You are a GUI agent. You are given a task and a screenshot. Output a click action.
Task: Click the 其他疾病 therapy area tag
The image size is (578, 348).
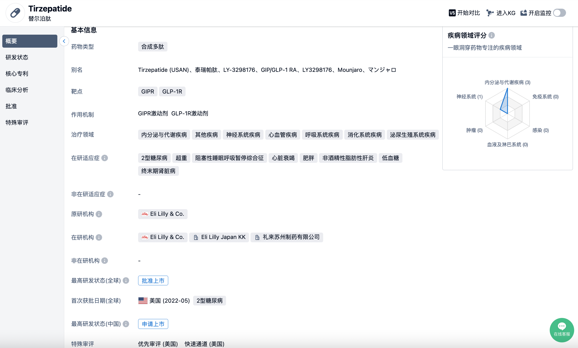(x=206, y=135)
